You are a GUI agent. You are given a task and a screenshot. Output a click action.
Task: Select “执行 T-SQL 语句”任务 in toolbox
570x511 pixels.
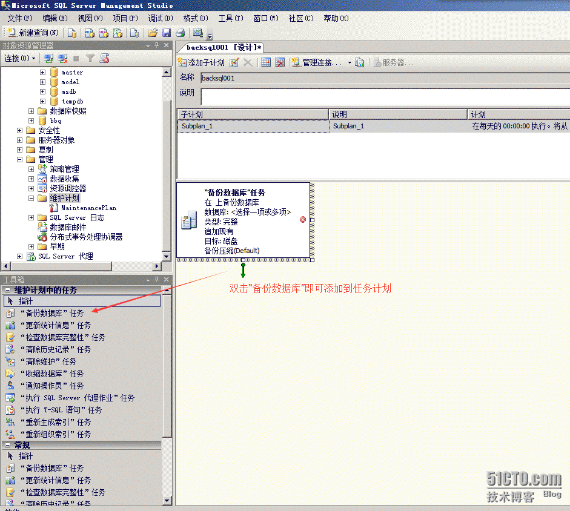click(x=61, y=410)
